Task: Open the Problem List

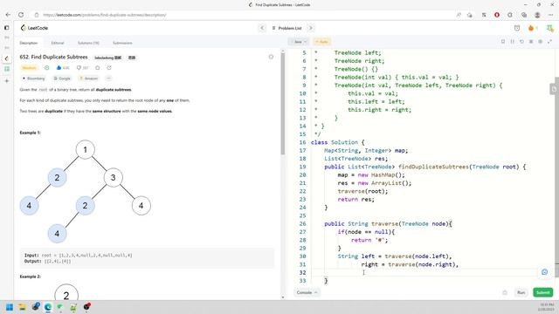Action: 286,28
